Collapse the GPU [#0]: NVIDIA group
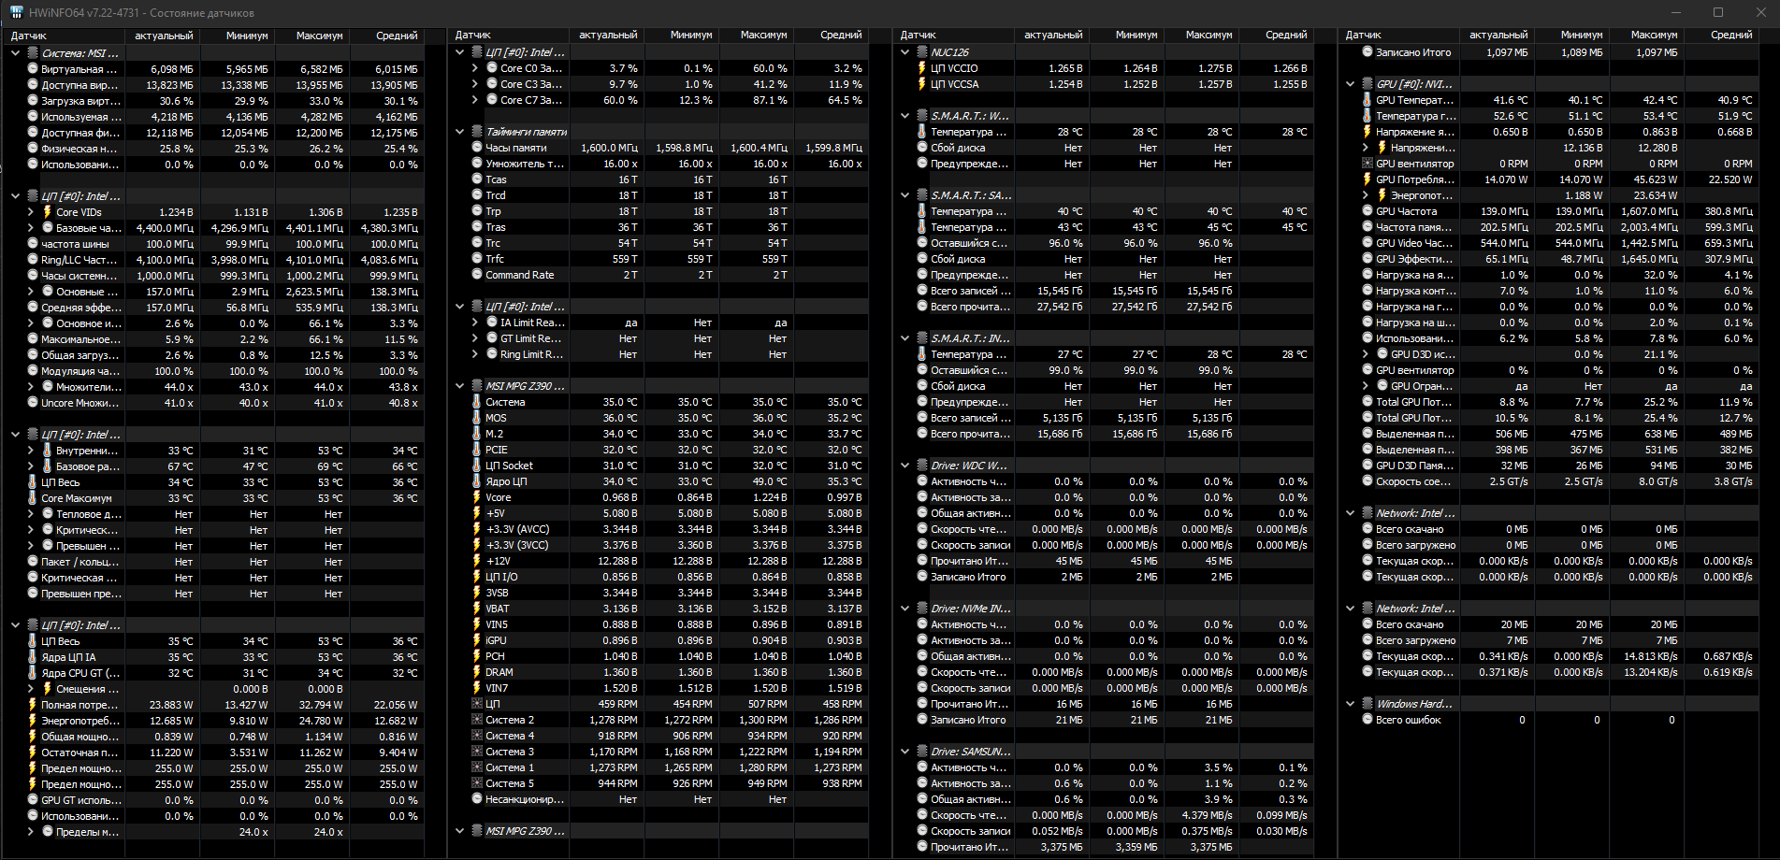The image size is (1780, 860). coord(1350,84)
